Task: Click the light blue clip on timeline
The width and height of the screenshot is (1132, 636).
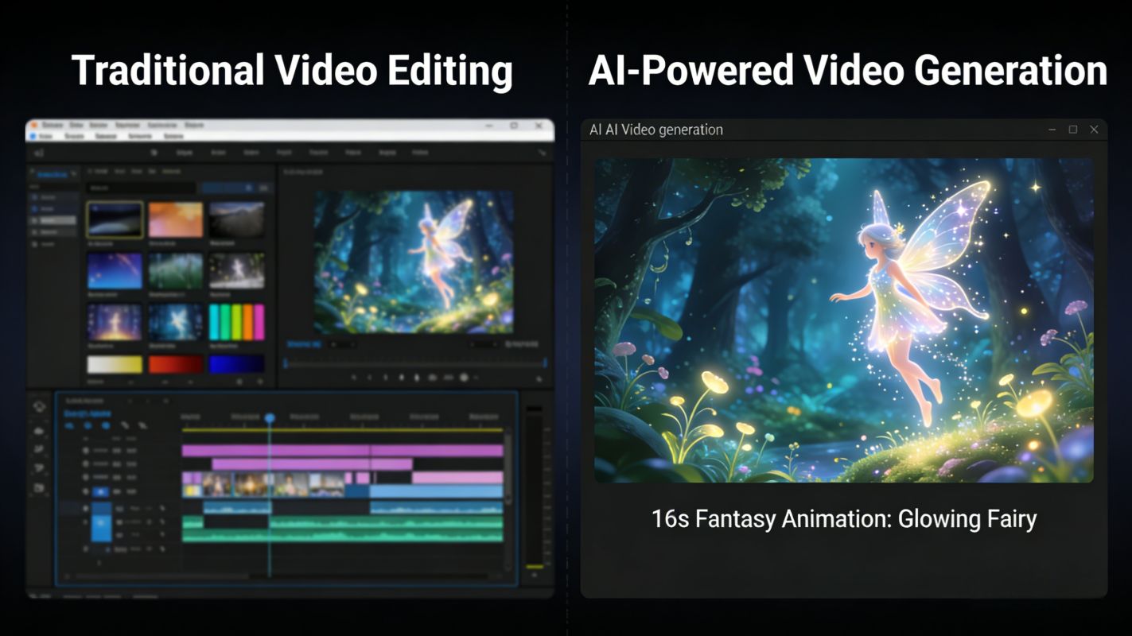Action: coord(435,492)
